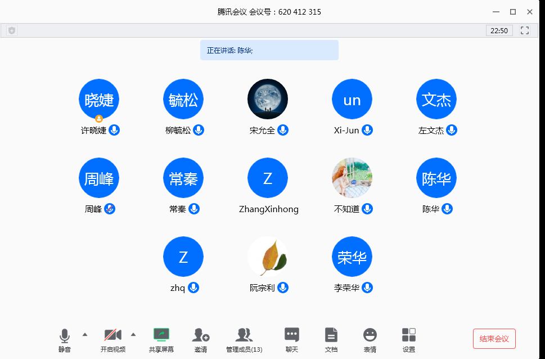Turn on the camera (开启视频)
The height and width of the screenshot is (359, 545).
[113, 336]
